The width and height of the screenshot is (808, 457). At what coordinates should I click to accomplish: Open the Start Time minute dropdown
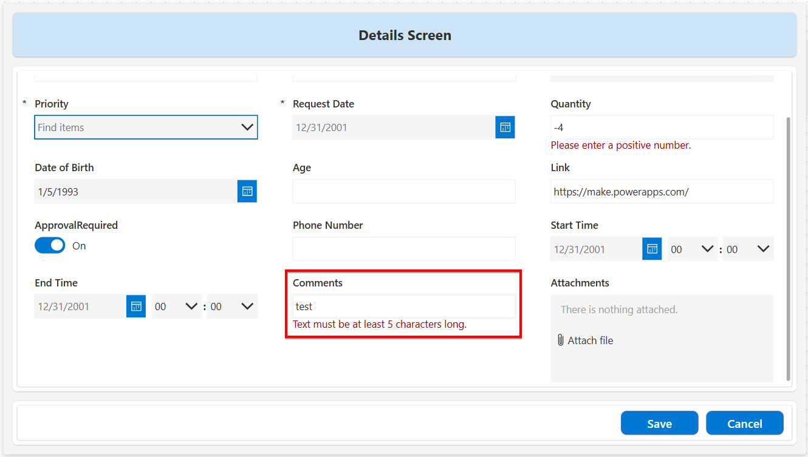[748, 249]
